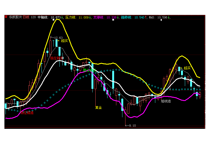Click the MA5 indicator label
Viewport: 210px width, 144px height.
[x=152, y=17]
